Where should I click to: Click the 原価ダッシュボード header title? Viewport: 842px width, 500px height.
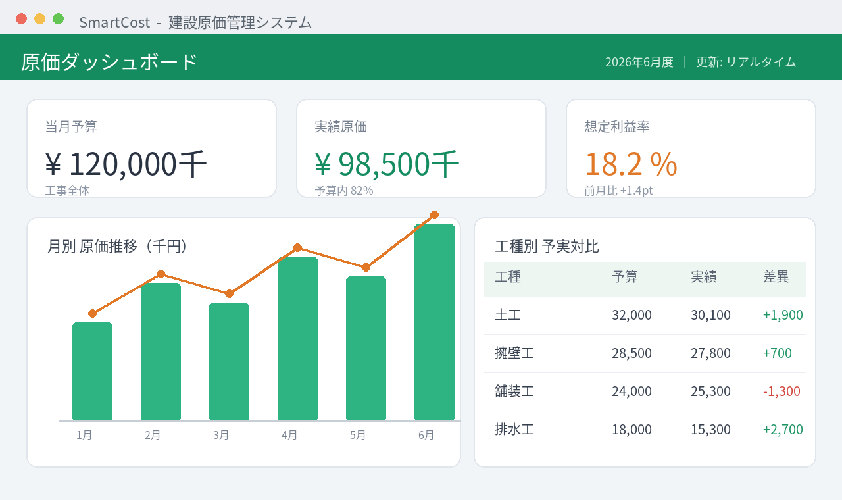[109, 62]
